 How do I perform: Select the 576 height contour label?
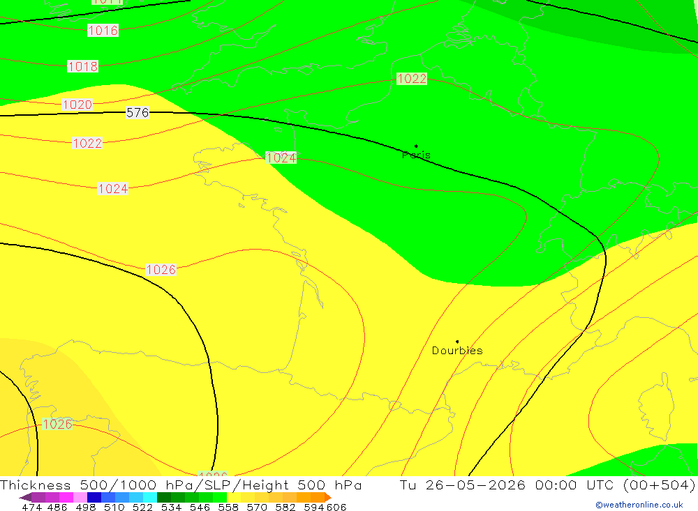coord(138,112)
